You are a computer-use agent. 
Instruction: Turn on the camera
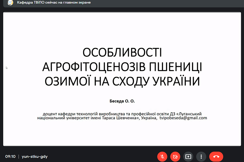click(175, 156)
